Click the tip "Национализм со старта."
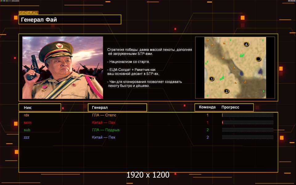 [x=128, y=62]
